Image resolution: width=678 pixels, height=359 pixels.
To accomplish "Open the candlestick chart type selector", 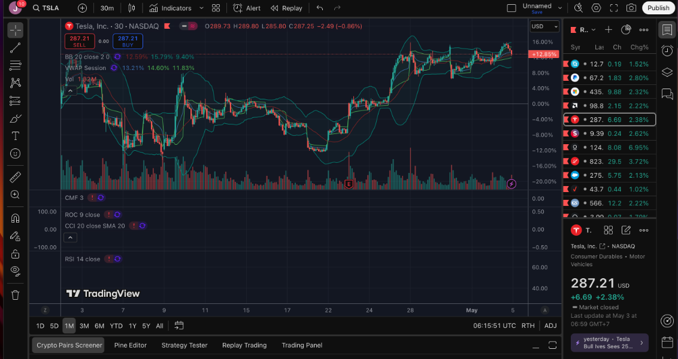I will 132,8.
